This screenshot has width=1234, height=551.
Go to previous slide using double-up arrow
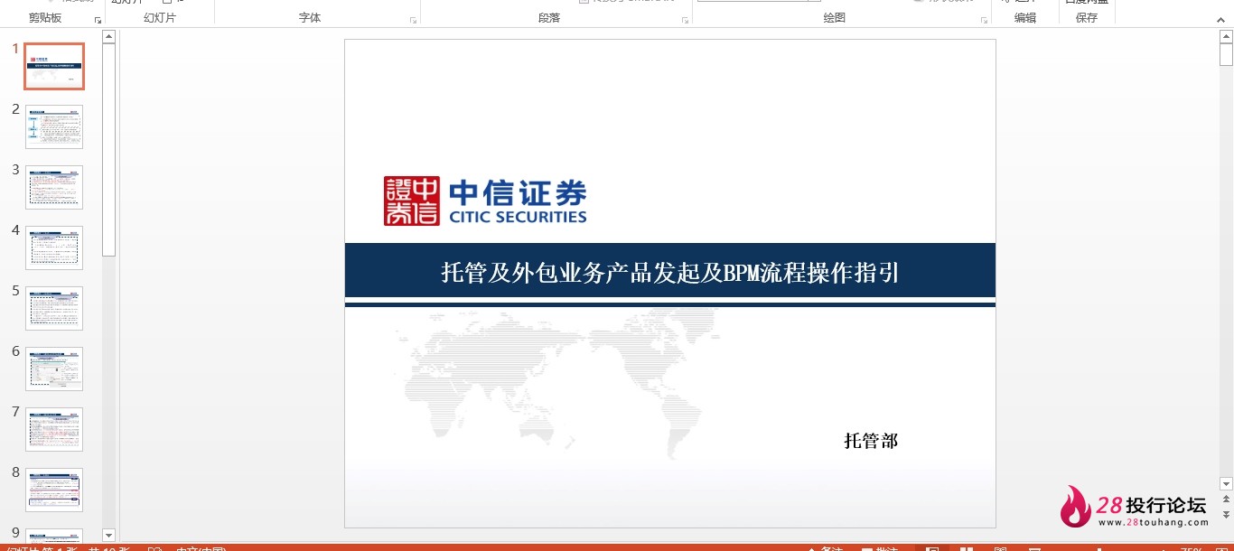[1226, 500]
